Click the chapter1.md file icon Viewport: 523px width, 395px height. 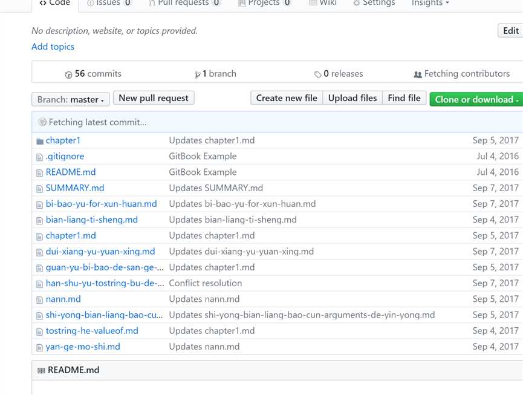coord(39,237)
